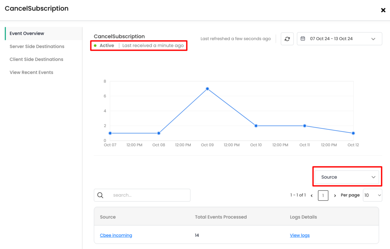
Task: Click the Oct 10 chart data point
Action: tap(256, 126)
